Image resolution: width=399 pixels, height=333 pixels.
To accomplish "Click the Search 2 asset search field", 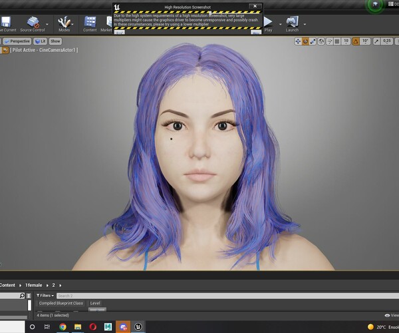I will (x=227, y=296).
